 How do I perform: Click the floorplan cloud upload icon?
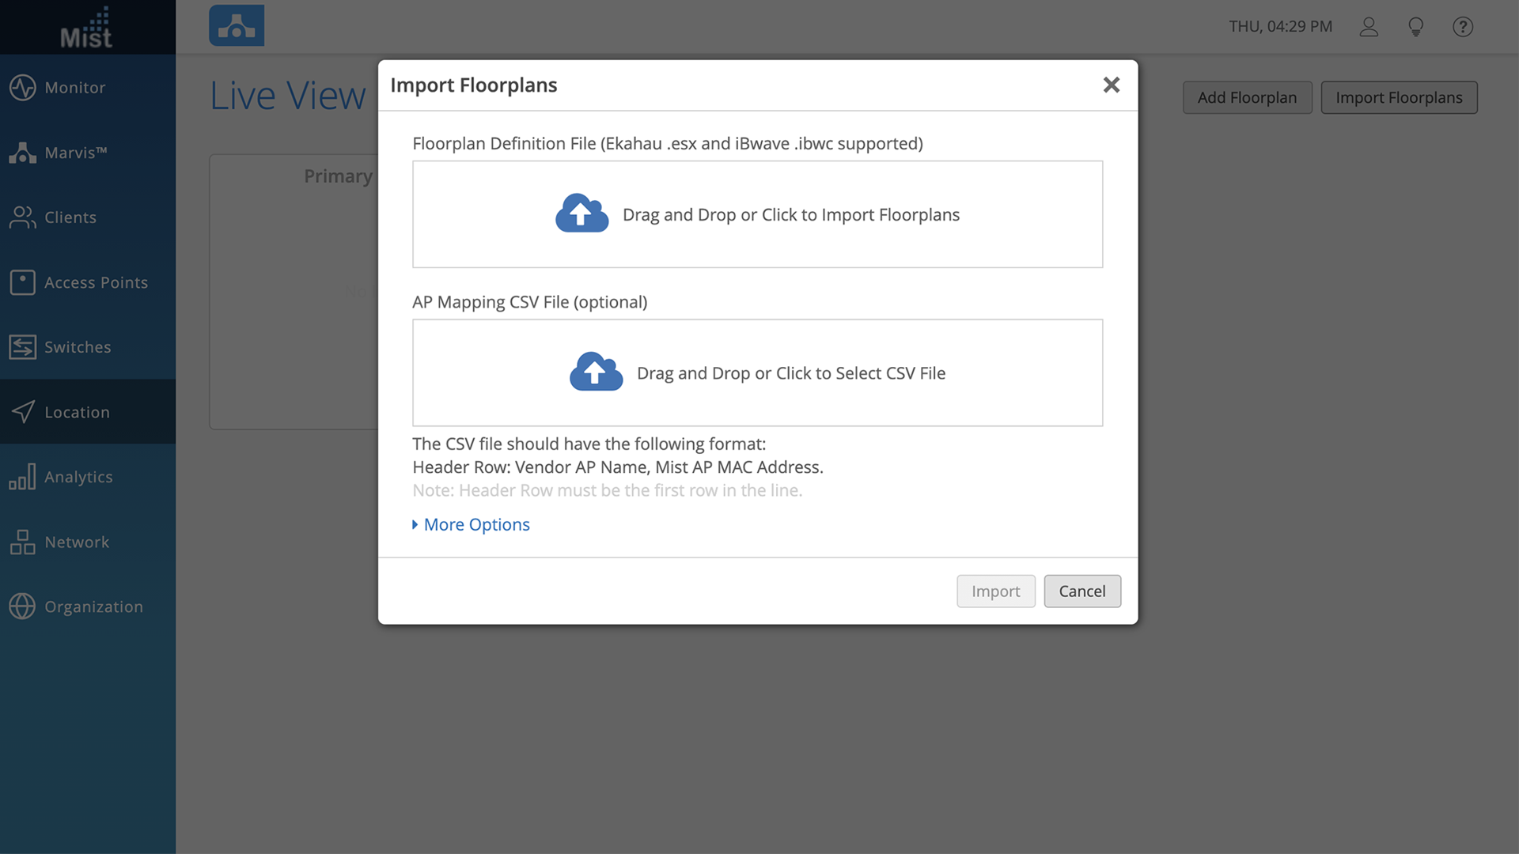581,213
